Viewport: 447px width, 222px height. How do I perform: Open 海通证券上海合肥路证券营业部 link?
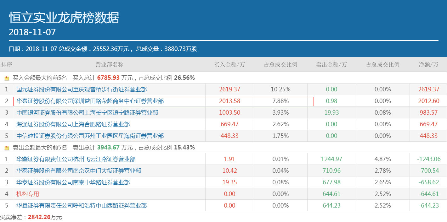point(73,124)
